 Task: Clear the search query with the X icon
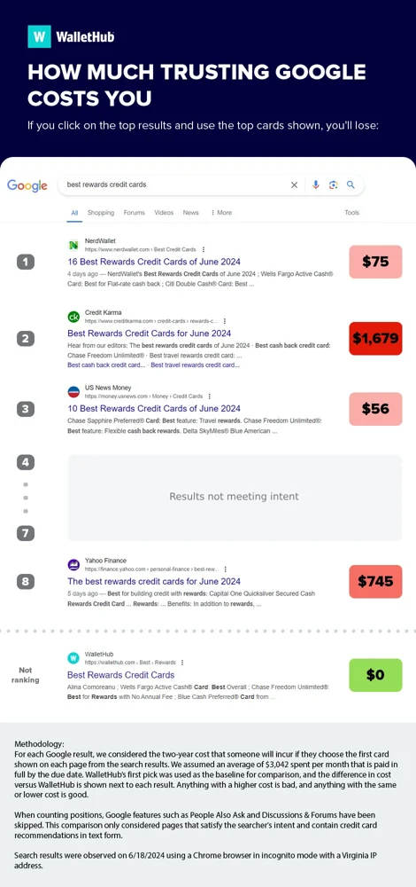pyautogui.click(x=294, y=185)
